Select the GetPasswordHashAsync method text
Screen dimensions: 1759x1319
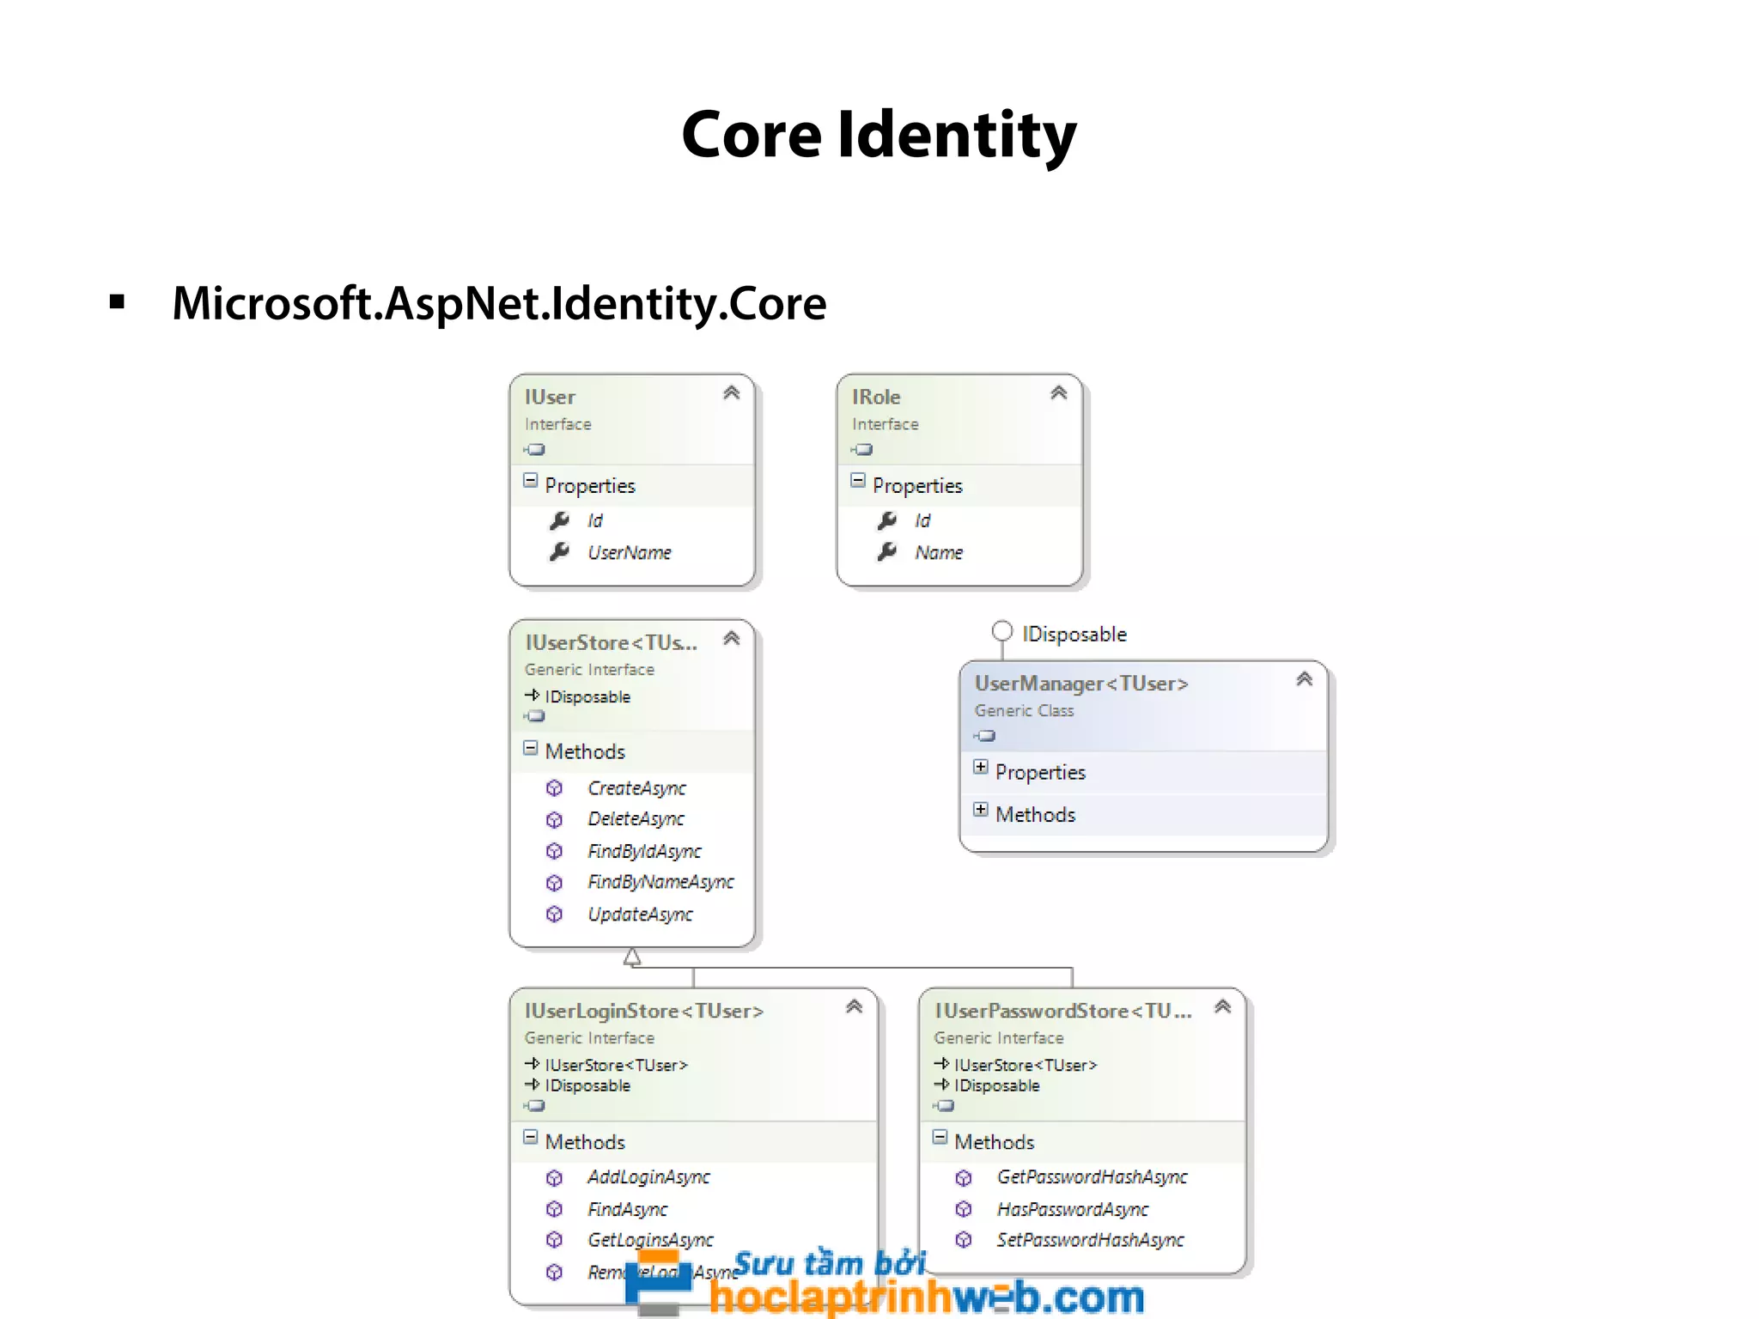pos(1093,1177)
